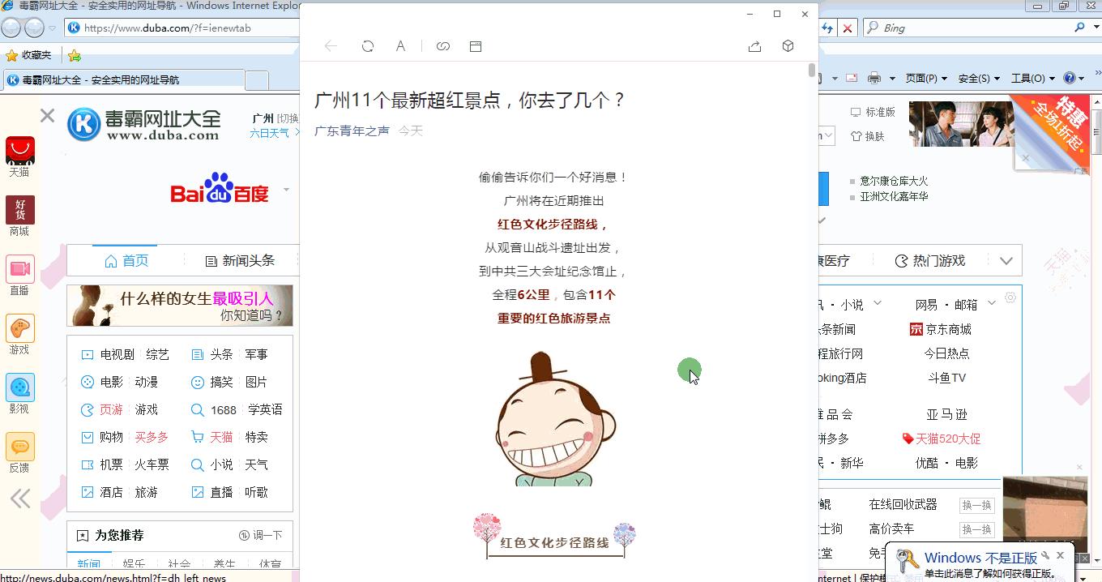Click the 游戏 icon in the left sidebar
Screen dimensions: 1102x582
pos(19,329)
